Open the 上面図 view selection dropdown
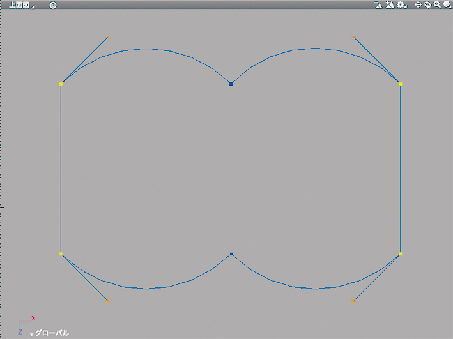This screenshot has width=453, height=339. (21, 5)
